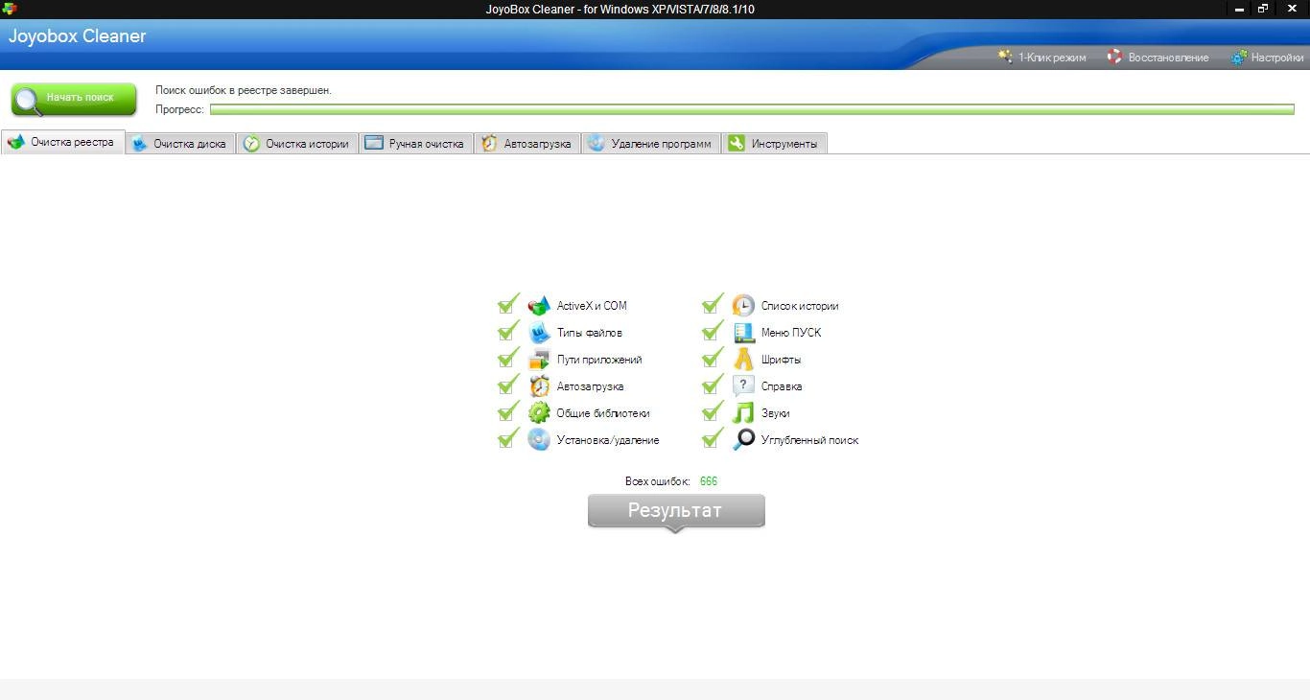Switch to Инструменты tab
1310x700 pixels.
774,143
